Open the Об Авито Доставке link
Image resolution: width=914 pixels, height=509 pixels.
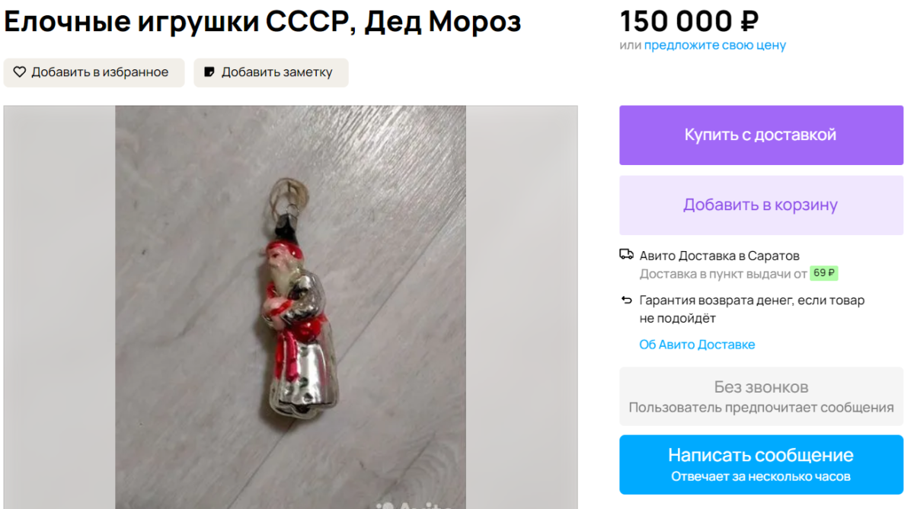pyautogui.click(x=697, y=345)
